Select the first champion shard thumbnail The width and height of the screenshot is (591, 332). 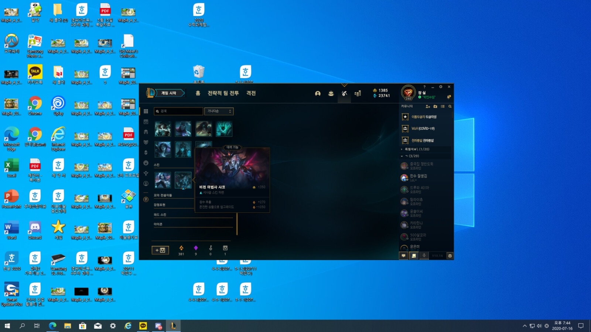tap(163, 129)
